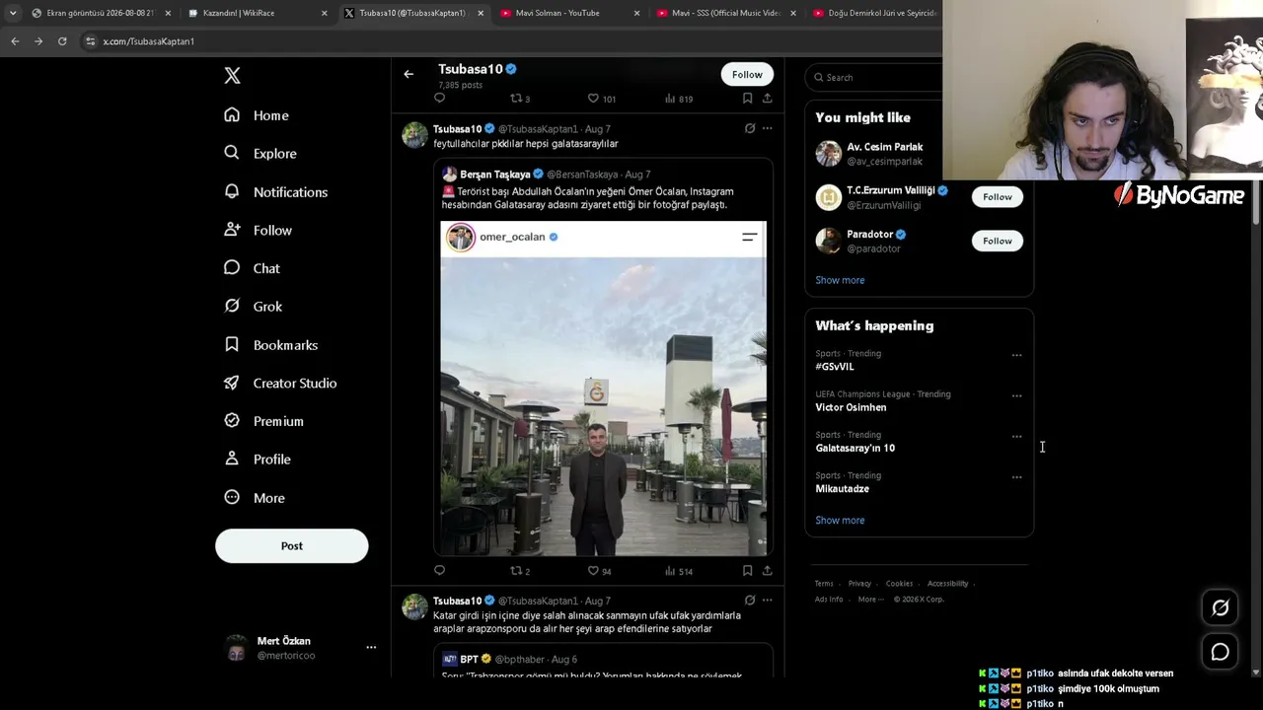Open options for the Galatasaray'ın 10 trend
Image resolution: width=1263 pixels, height=710 pixels.
tap(1016, 437)
